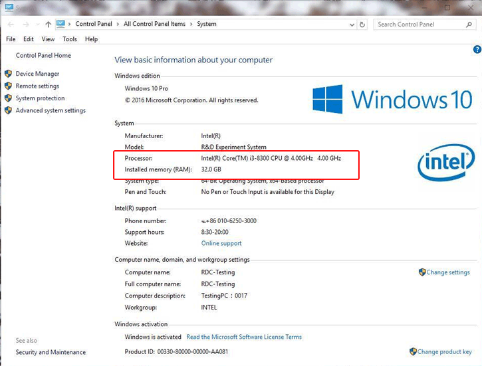Viewport: 482px width, 366px height.
Task: Click the Change product key link
Action: pyautogui.click(x=444, y=352)
